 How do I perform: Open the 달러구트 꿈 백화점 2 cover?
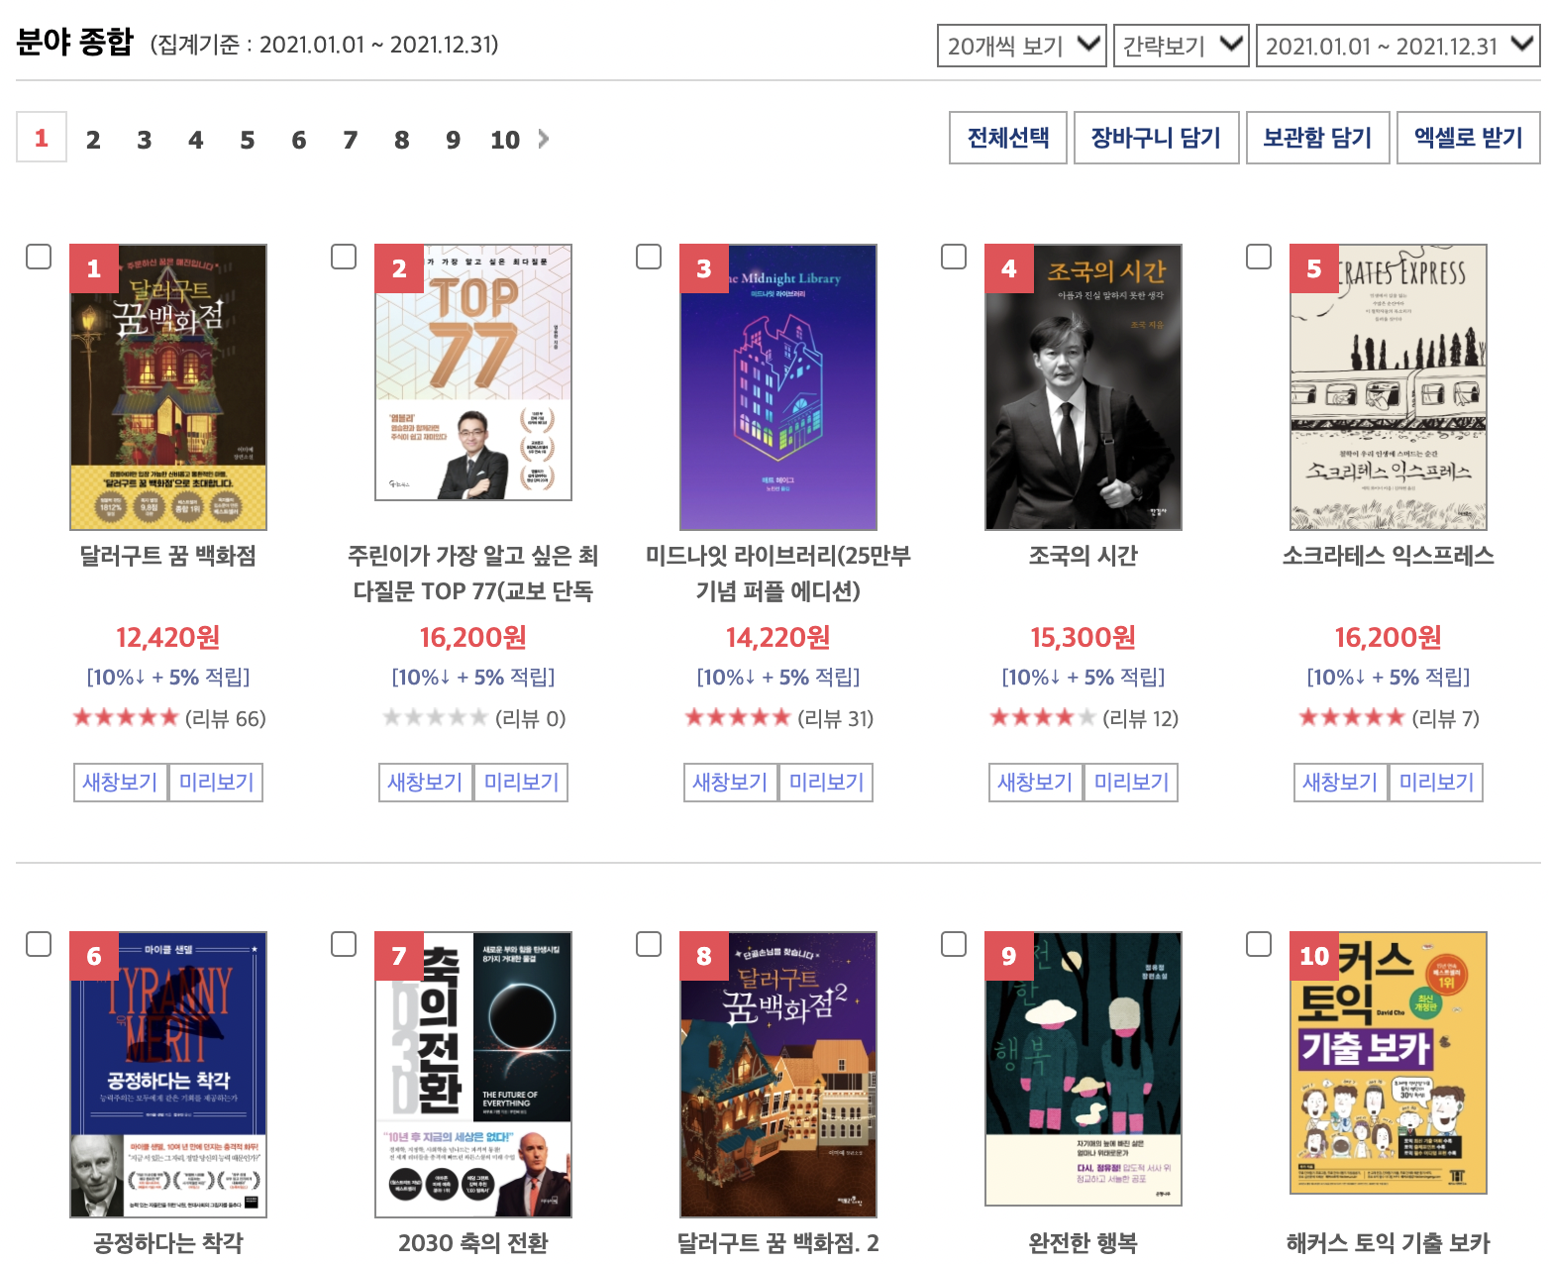tap(778, 1075)
